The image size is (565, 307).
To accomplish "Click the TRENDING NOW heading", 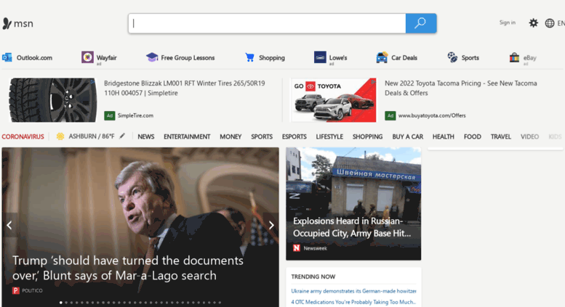I will [x=313, y=277].
